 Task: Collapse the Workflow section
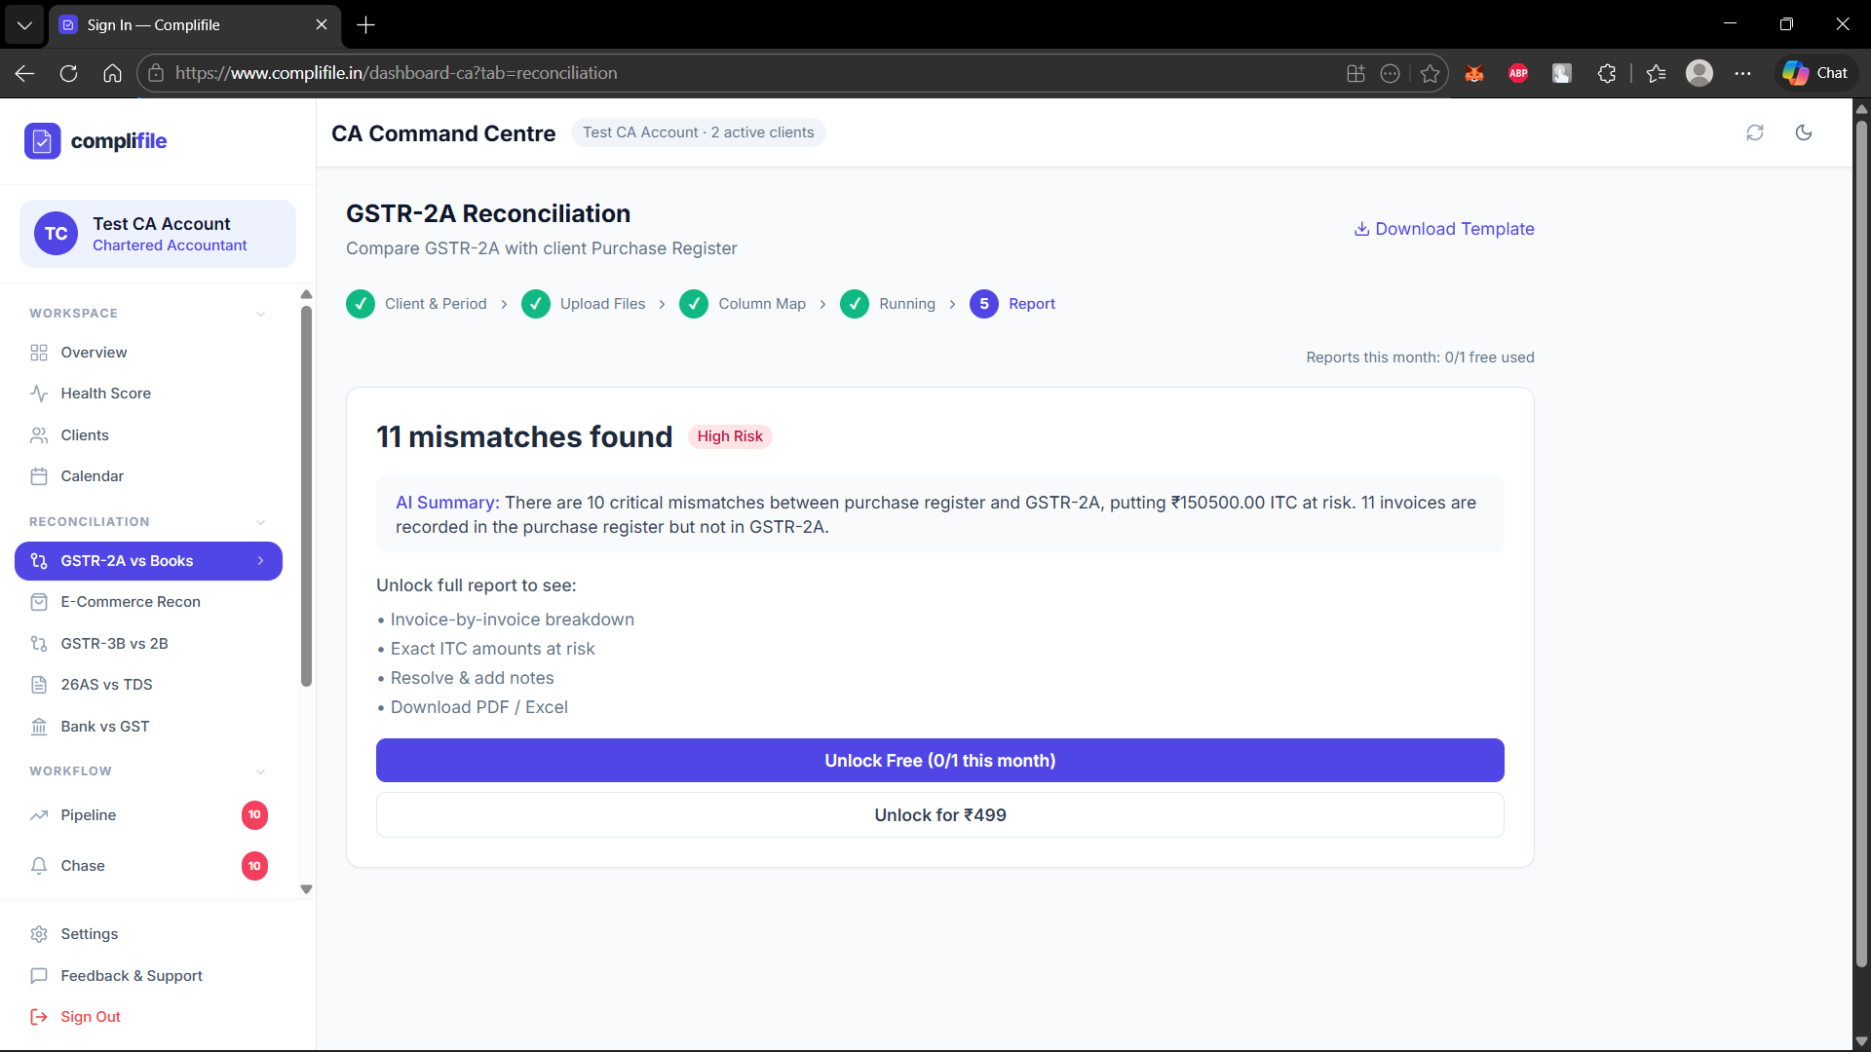tap(260, 771)
